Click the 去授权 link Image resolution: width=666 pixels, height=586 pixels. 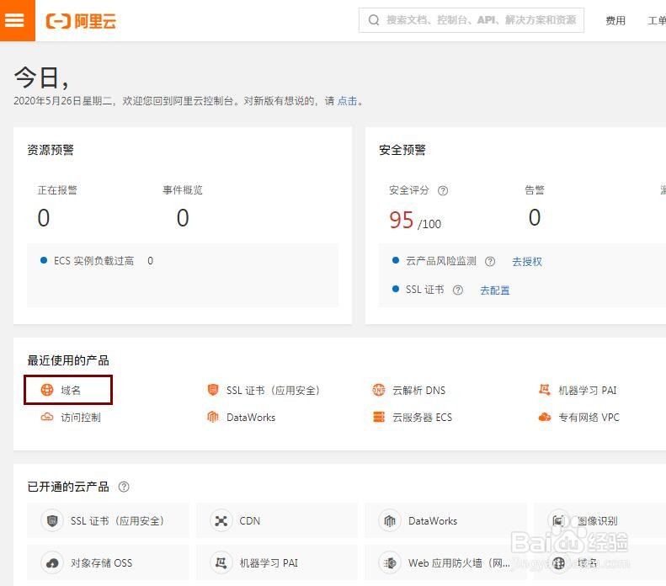[527, 262]
